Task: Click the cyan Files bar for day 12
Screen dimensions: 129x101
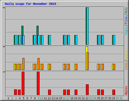Action: coord(50,40)
